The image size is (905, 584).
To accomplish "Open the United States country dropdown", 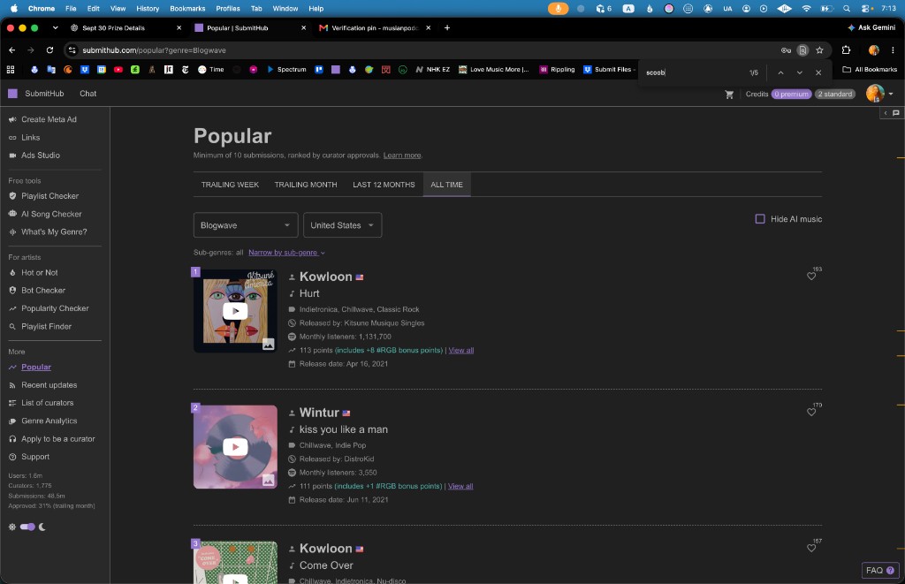I will [x=342, y=225].
